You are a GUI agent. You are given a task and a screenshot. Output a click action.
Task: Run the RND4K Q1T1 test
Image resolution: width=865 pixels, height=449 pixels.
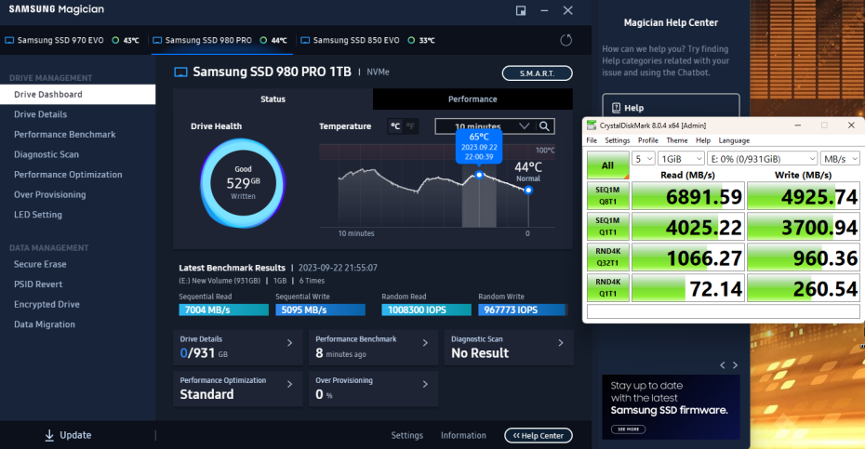click(607, 288)
